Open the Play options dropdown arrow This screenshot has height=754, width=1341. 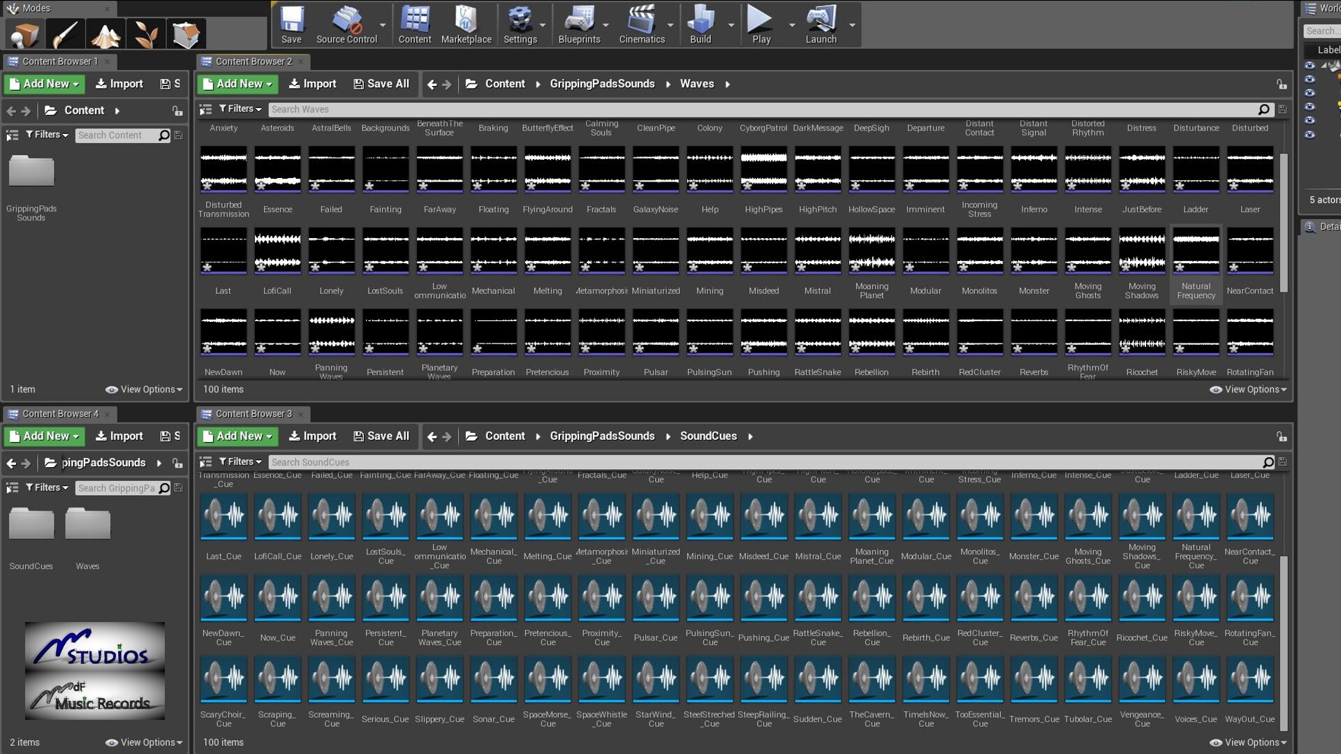[791, 25]
